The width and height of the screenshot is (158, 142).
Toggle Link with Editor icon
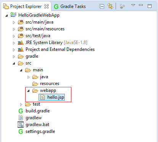(x=110, y=6)
